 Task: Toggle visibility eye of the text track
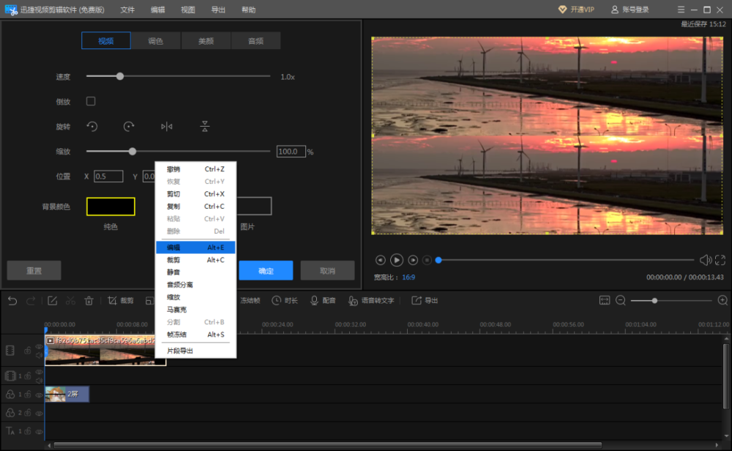pos(39,430)
